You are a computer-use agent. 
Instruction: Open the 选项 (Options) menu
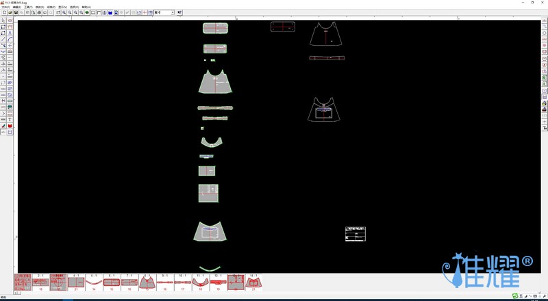[74, 7]
